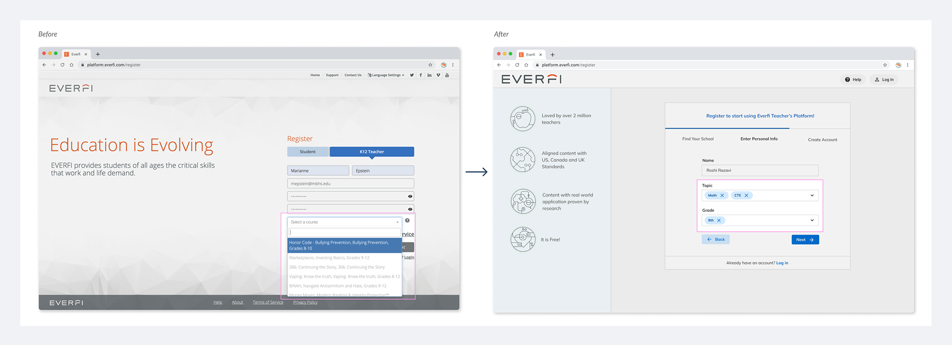The width and height of the screenshot is (952, 345).
Task: Open Support in Before top nav
Action: 332,75
